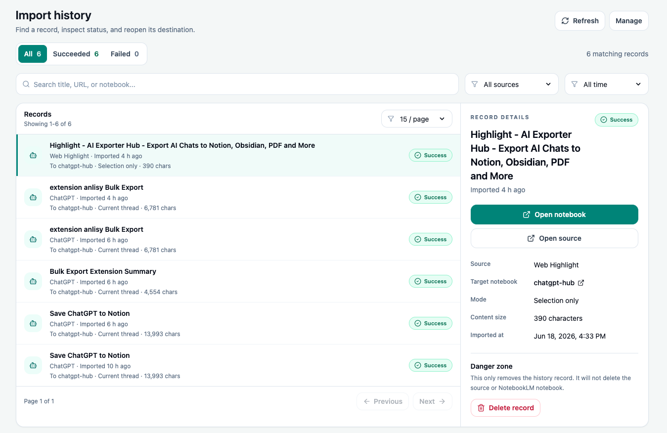Open the Manage button

coord(628,21)
